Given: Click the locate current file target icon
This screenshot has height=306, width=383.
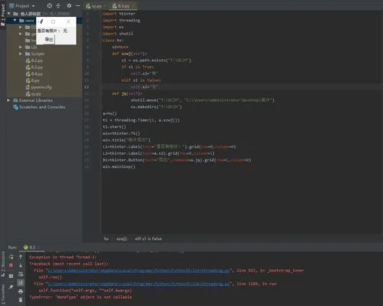Looking at the screenshot, I should point(49,5).
